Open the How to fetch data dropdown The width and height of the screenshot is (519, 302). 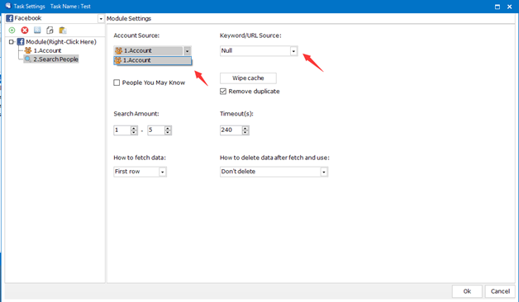[x=162, y=172]
